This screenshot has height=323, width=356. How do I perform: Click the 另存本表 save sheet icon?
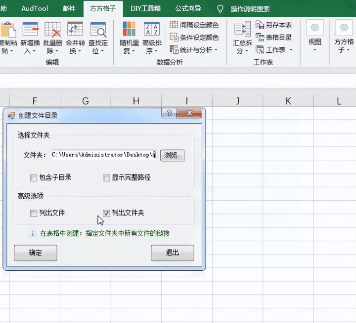[260, 25]
